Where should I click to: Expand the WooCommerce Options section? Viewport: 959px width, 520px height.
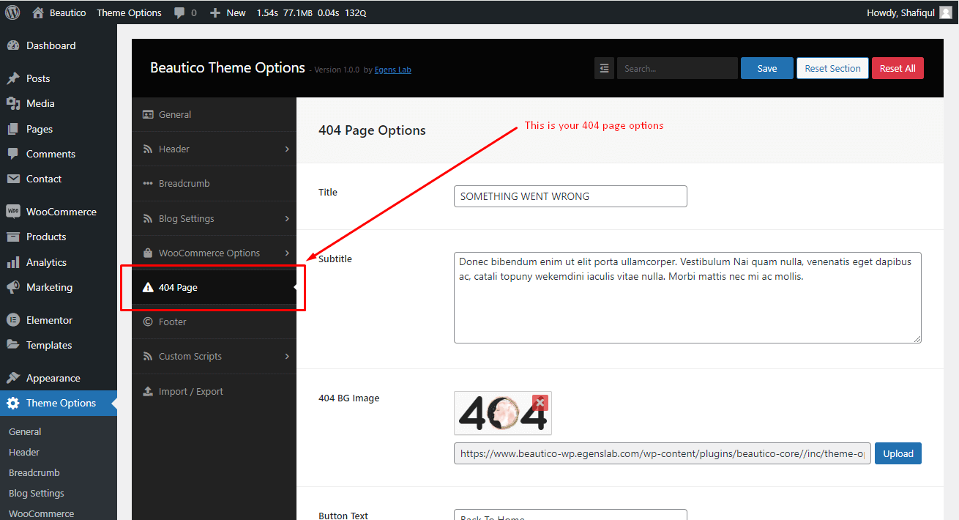tap(214, 253)
